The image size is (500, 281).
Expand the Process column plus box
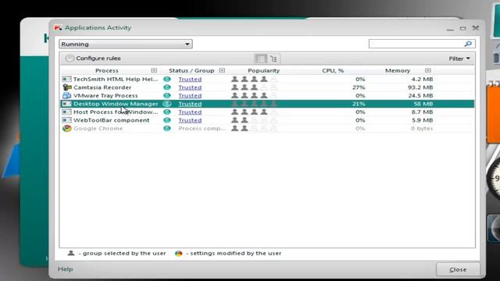click(154, 70)
